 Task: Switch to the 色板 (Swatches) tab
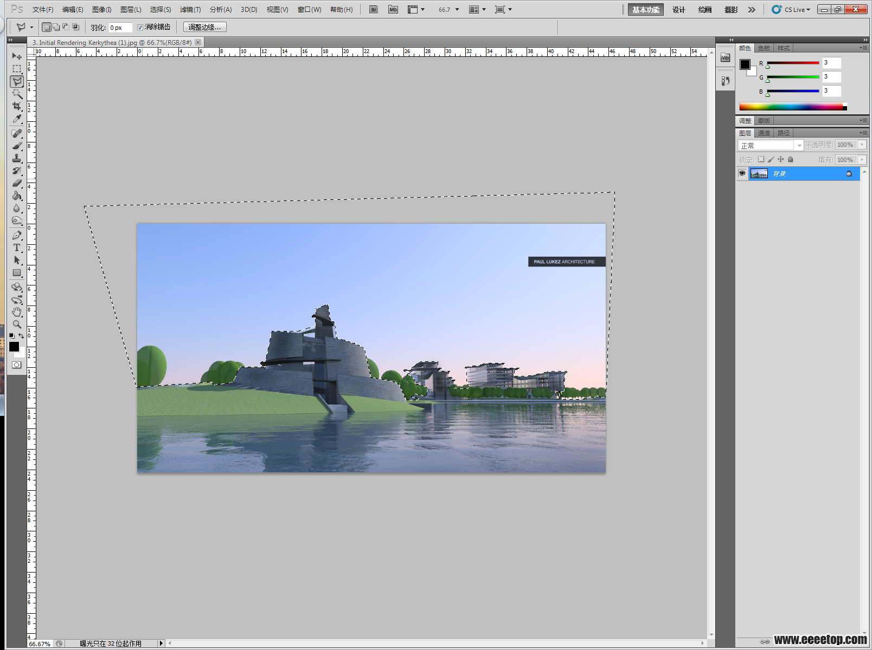click(764, 48)
